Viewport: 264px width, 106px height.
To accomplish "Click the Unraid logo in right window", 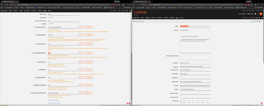I will [x=140, y=12].
